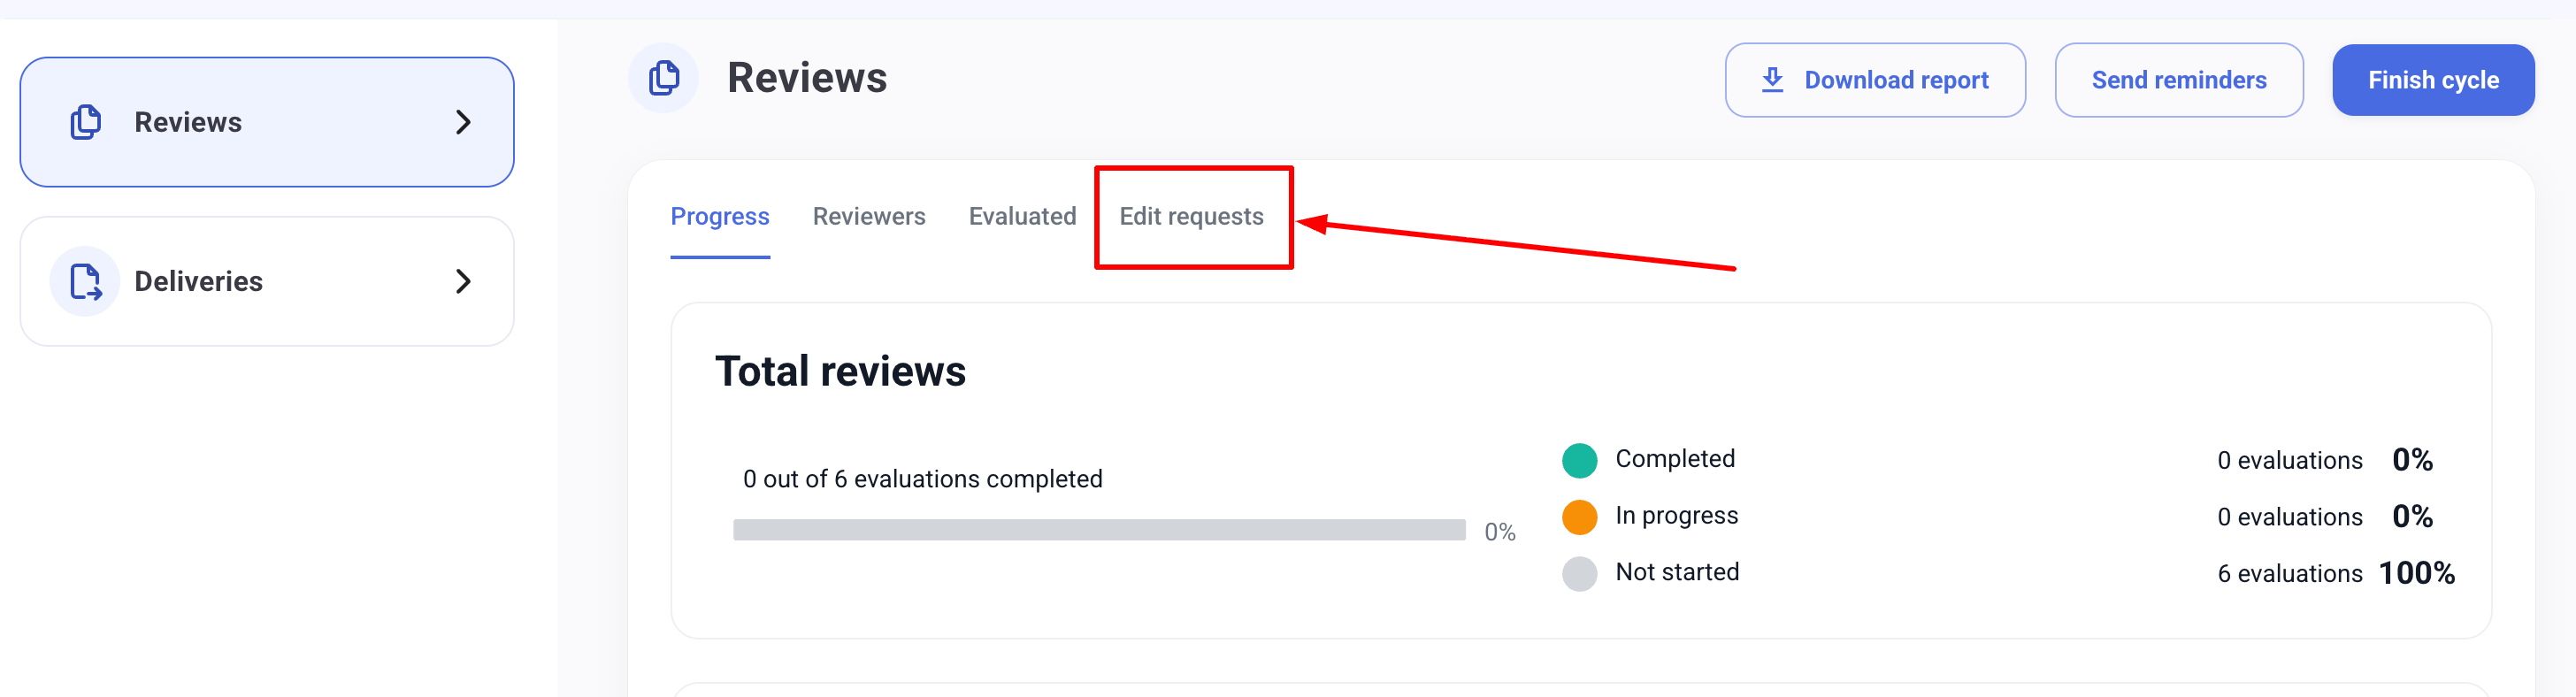Open the Reviewers tab

point(868,217)
